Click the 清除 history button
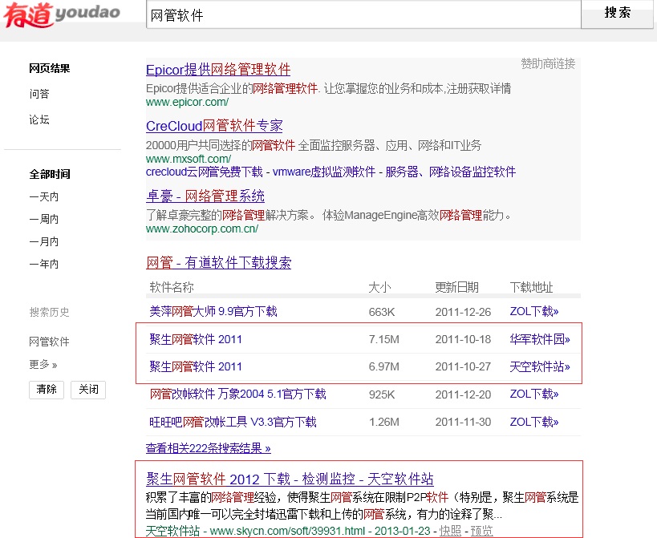Screen dimensions: 657x538 [x=47, y=390]
